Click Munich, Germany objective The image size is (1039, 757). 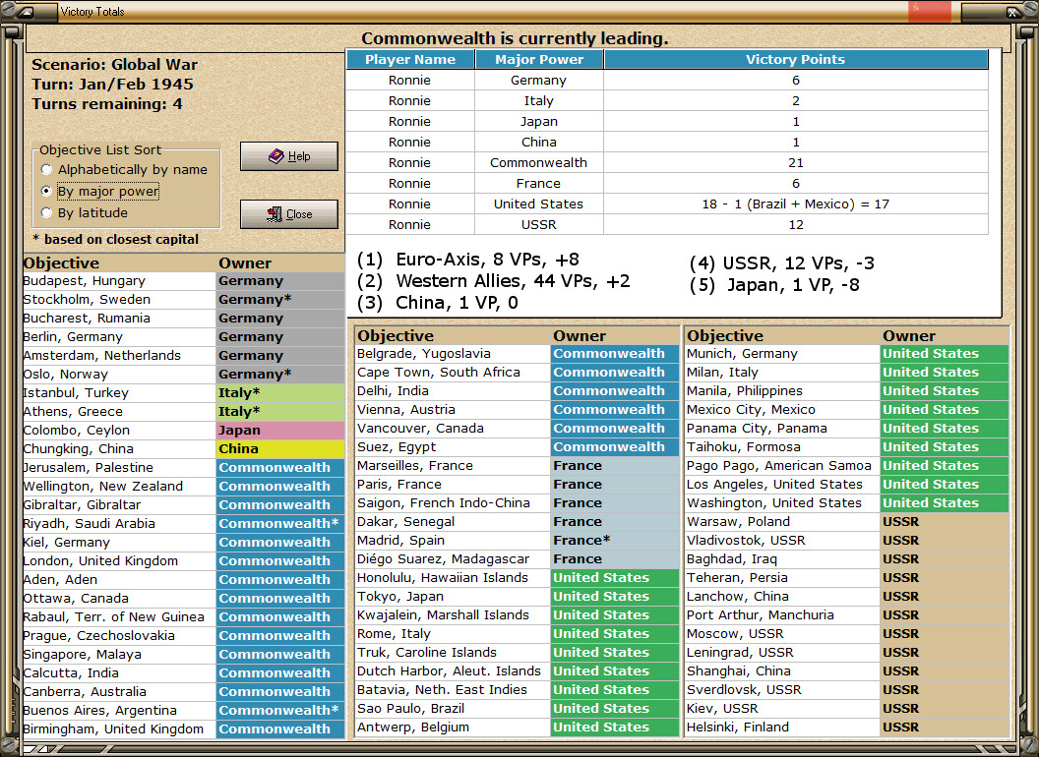click(x=782, y=354)
